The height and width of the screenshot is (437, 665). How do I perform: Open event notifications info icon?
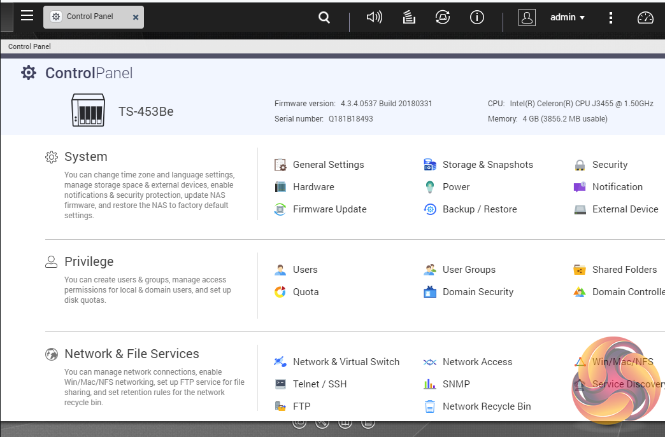coord(477,18)
